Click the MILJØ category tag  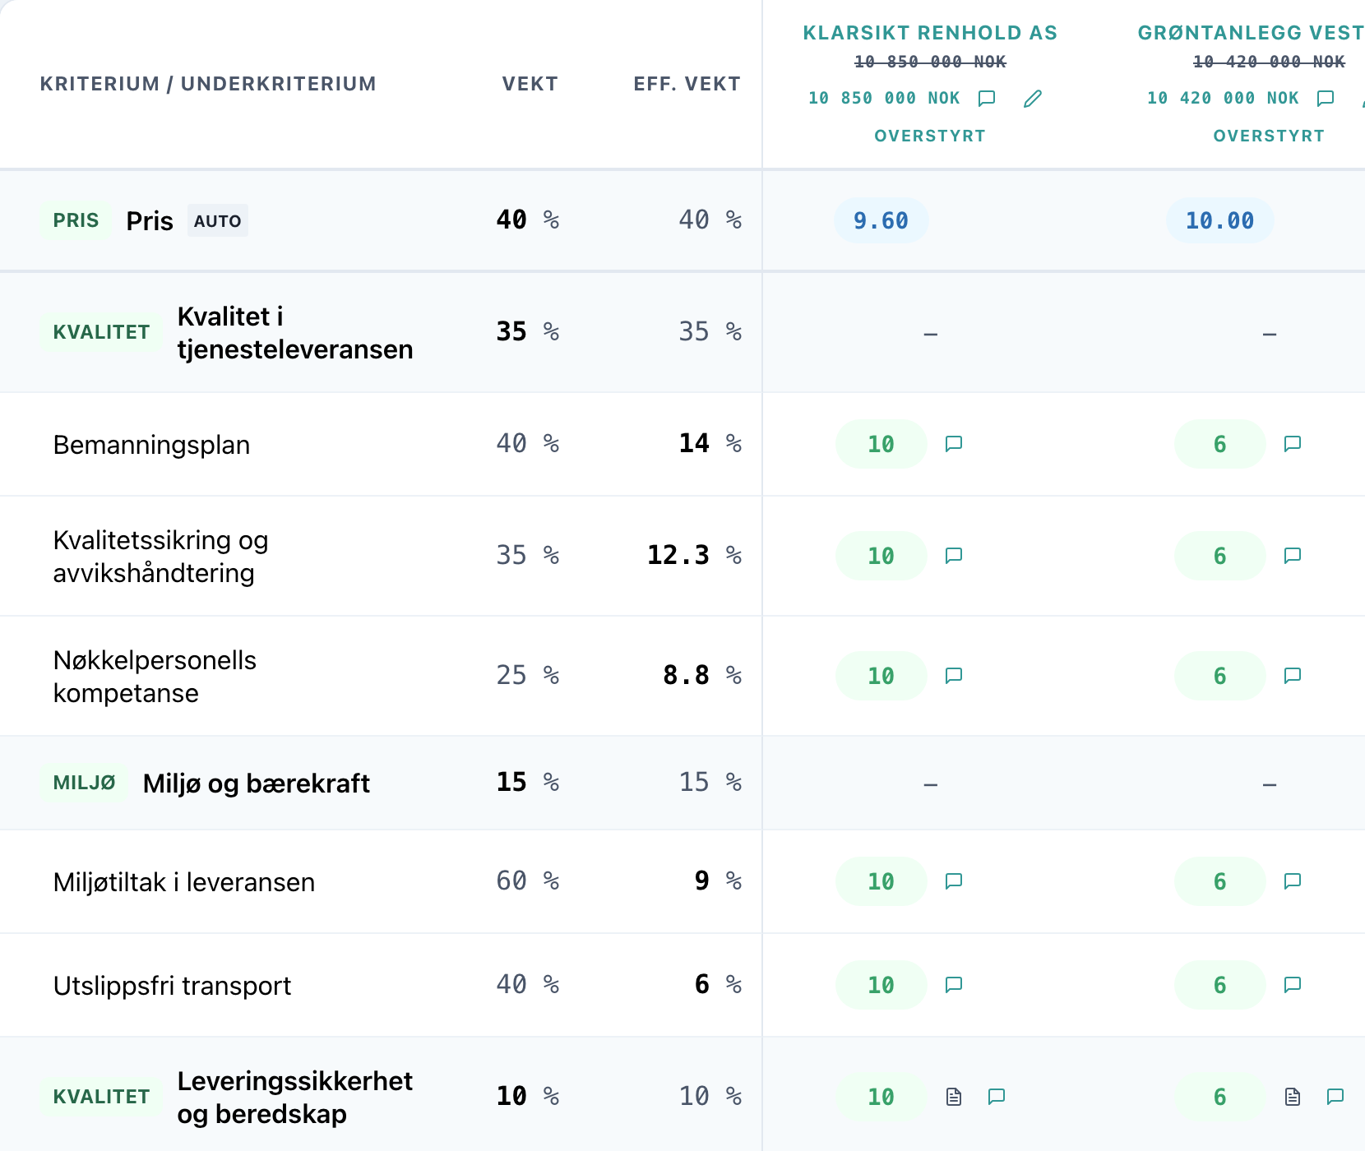point(84,783)
